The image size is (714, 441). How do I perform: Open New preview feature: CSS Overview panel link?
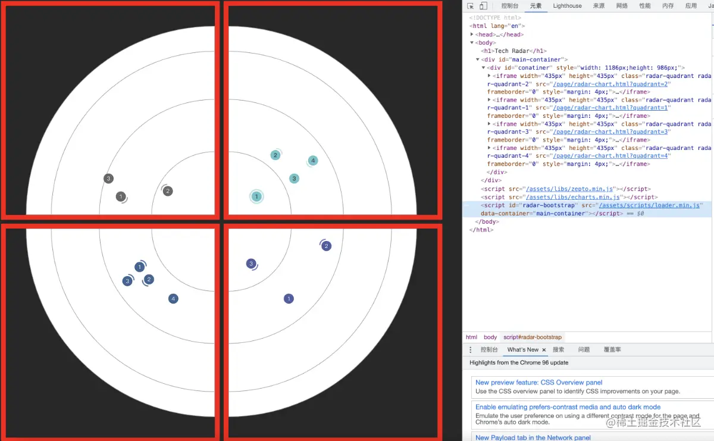point(539,383)
